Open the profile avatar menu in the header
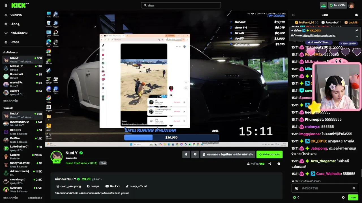Image resolution: width=362 pixels, height=203 pixels. point(351,5)
